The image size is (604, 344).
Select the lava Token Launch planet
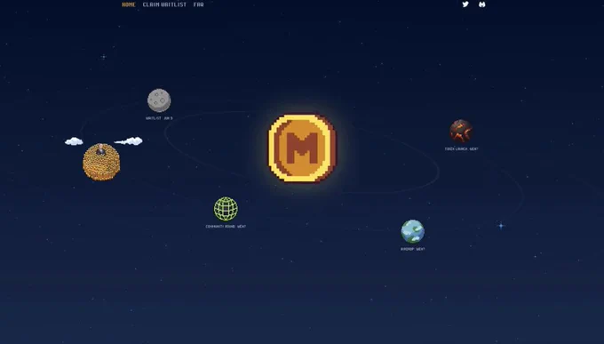pos(461,132)
